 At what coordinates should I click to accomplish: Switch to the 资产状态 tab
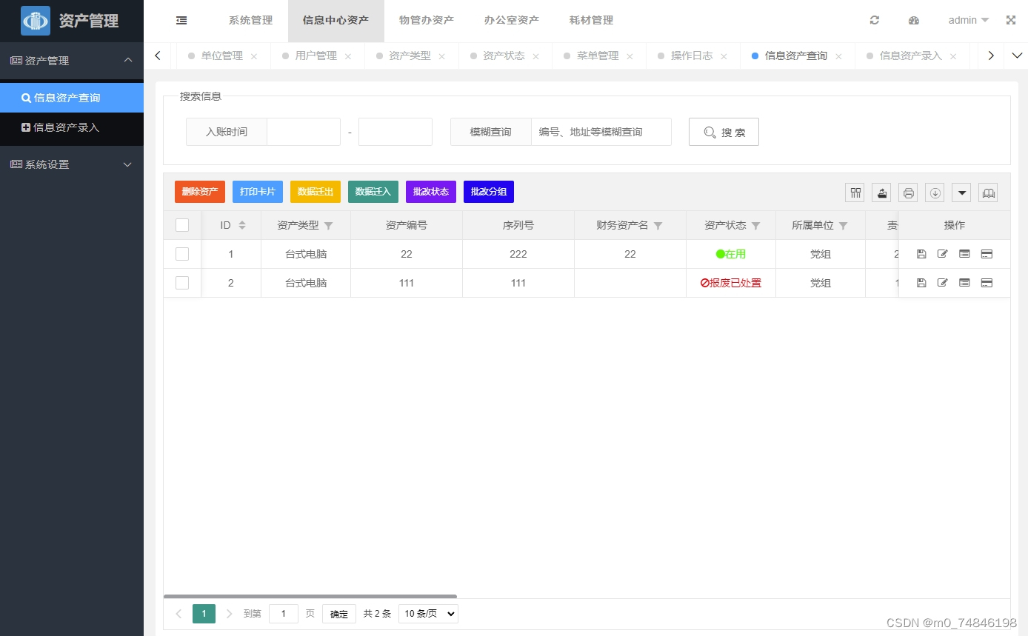coord(504,56)
